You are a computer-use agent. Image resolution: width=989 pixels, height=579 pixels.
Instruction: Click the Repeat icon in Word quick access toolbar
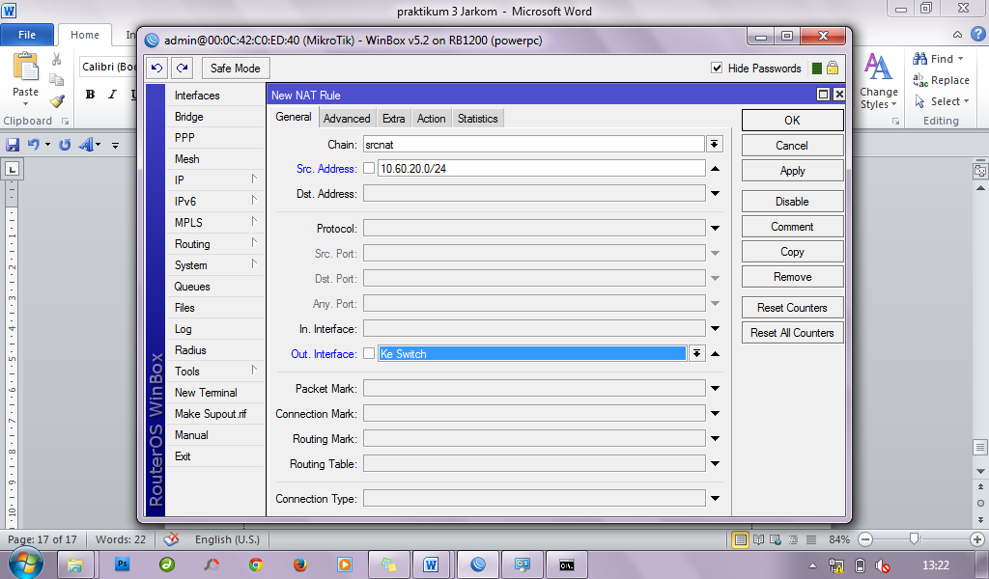(x=65, y=145)
